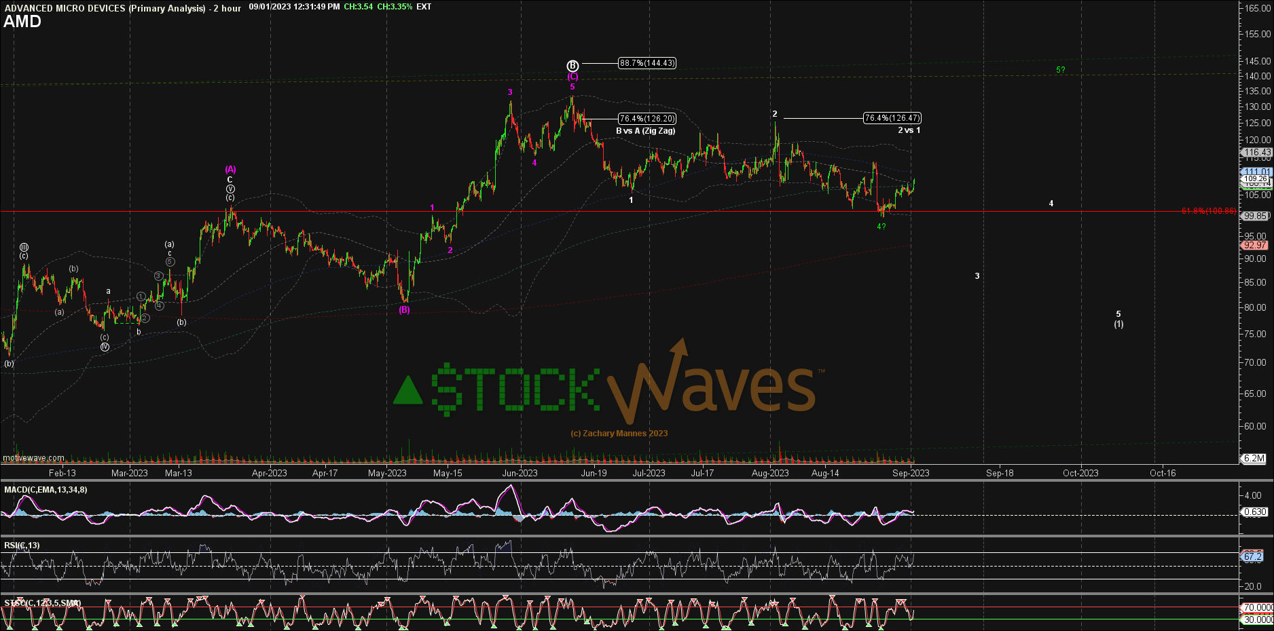The height and width of the screenshot is (631, 1274).
Task: Click the 99.85 price label on the axis
Action: click(1255, 216)
